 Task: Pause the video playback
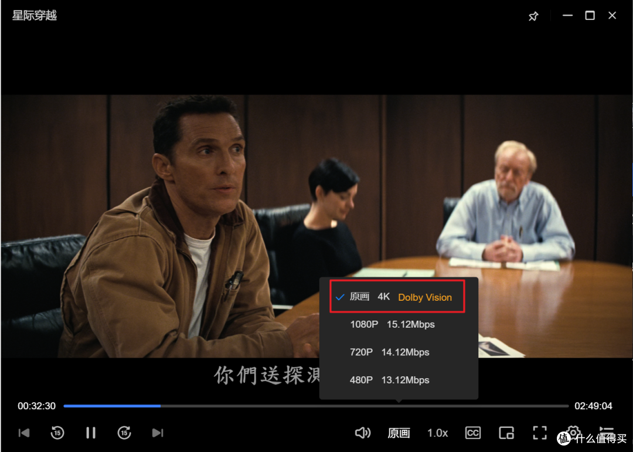pos(91,433)
